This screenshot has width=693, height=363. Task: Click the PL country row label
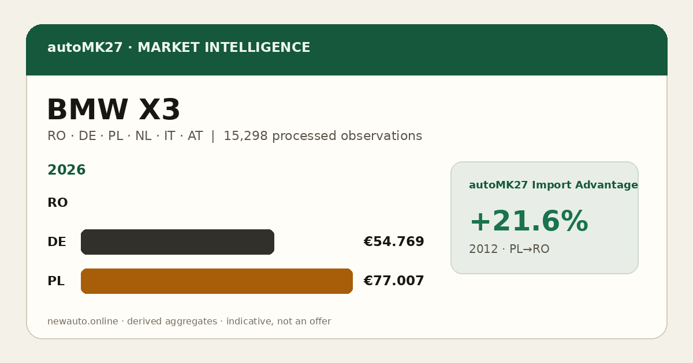point(55,281)
